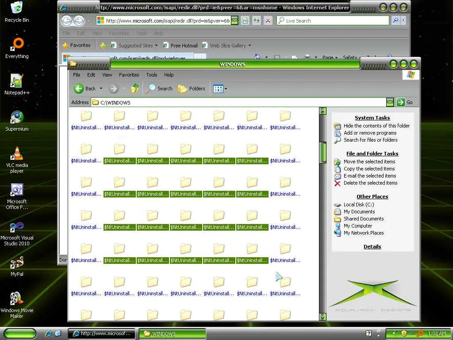Open Free Hotmail in IE favorites bar
453x340 pixels.
pos(180,46)
